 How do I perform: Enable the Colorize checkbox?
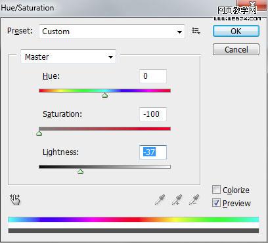[216, 190]
